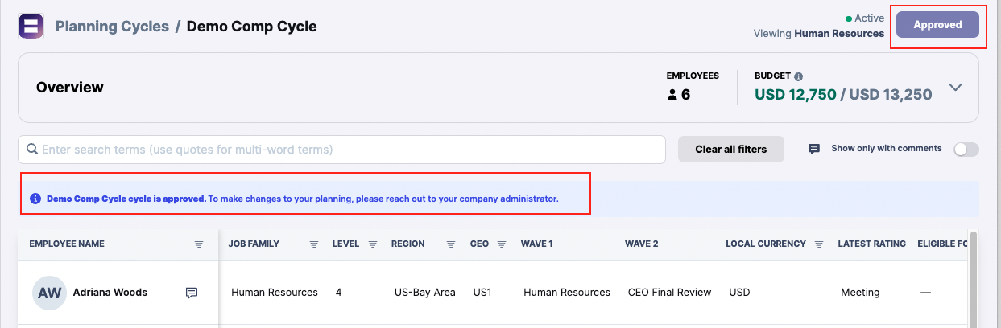
Task: Open Job Family column filter icon
Action: pyautogui.click(x=315, y=244)
